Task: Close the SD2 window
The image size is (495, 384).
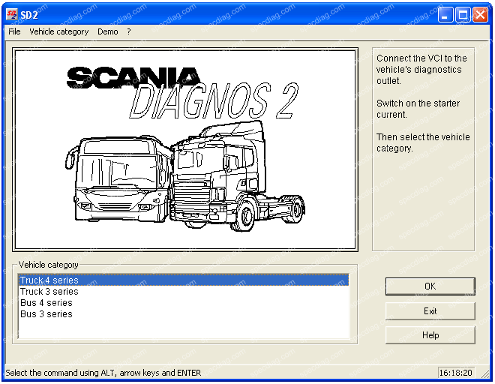Action: (480, 14)
